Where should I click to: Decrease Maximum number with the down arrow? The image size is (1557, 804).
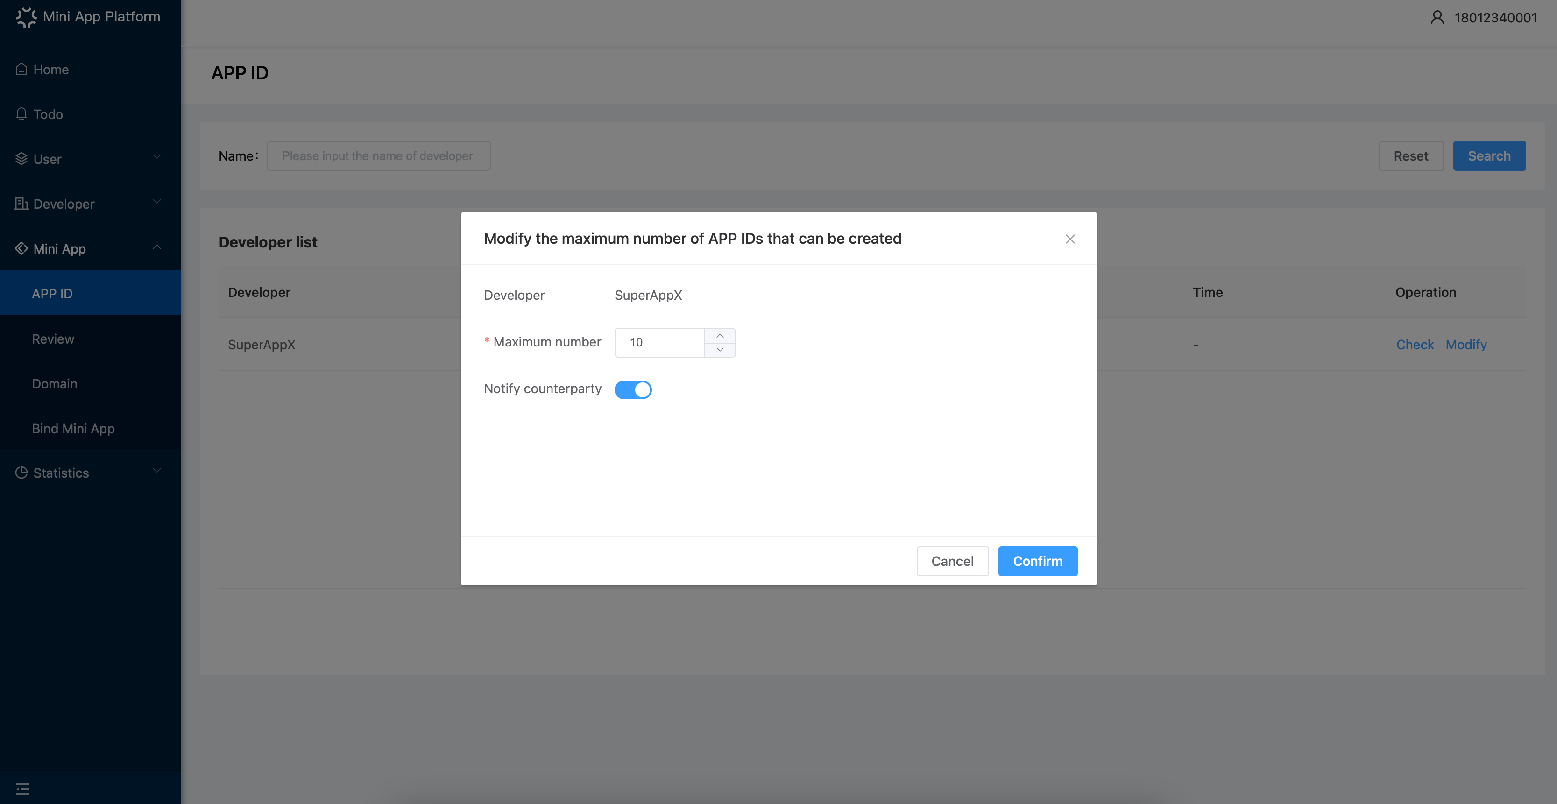coord(720,349)
